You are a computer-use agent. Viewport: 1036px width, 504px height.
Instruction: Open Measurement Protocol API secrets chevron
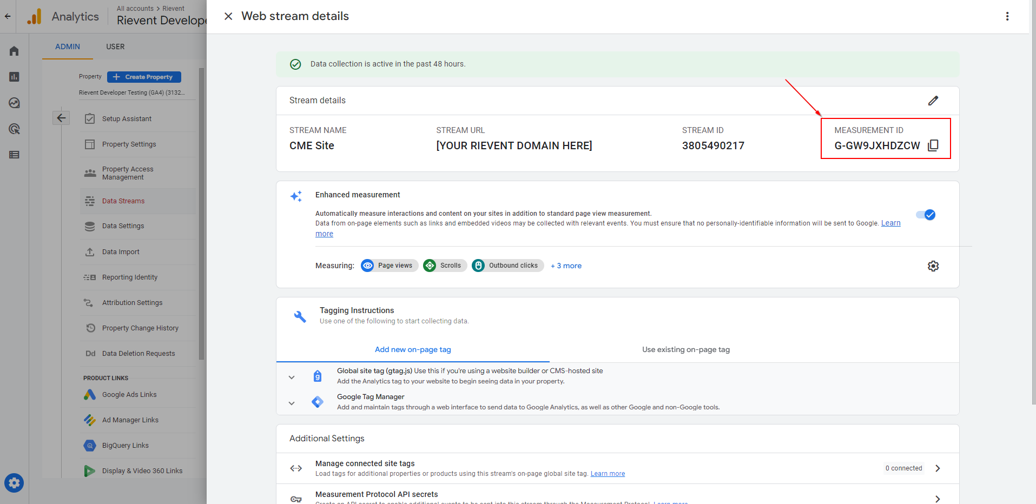coord(938,499)
